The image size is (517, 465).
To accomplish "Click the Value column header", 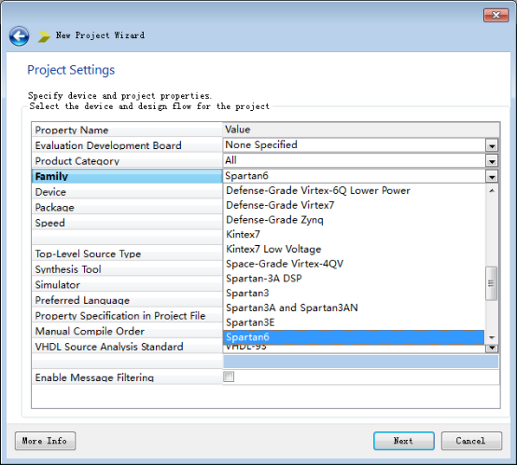I will coord(361,130).
